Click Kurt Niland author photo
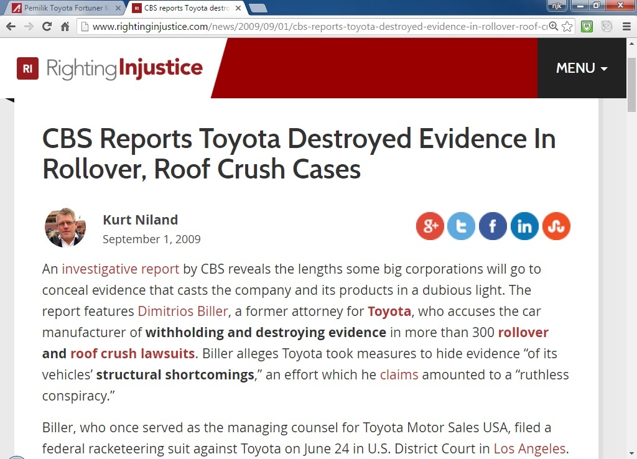 coord(65,228)
